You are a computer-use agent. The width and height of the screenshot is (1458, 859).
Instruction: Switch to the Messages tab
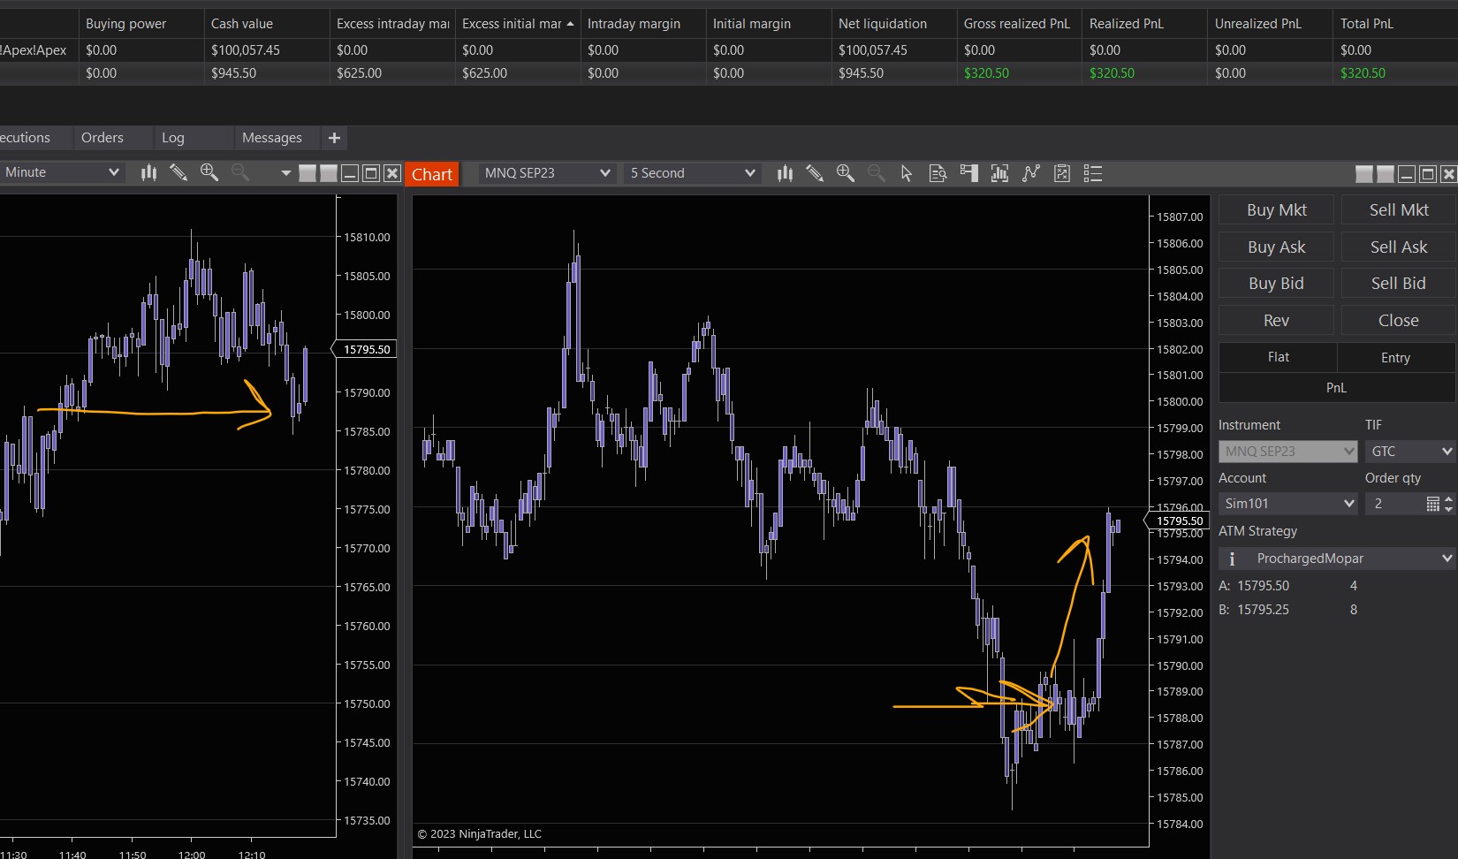pos(272,138)
